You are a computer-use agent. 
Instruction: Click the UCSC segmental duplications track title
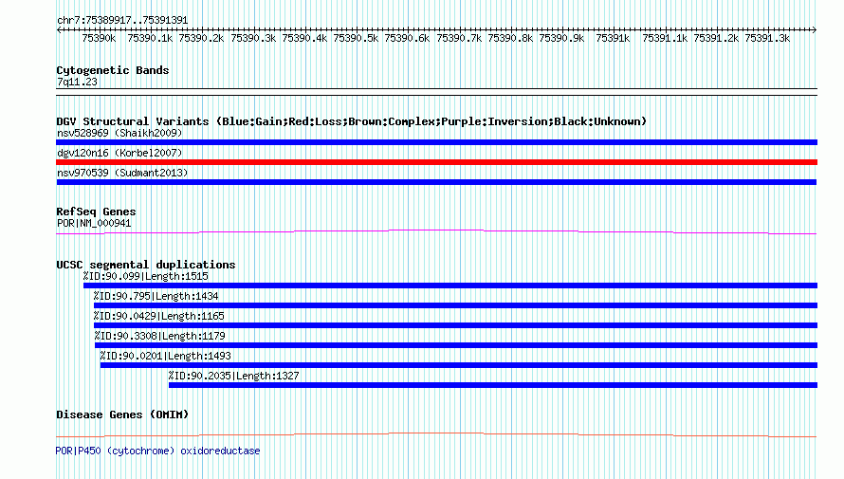pyautogui.click(x=146, y=265)
